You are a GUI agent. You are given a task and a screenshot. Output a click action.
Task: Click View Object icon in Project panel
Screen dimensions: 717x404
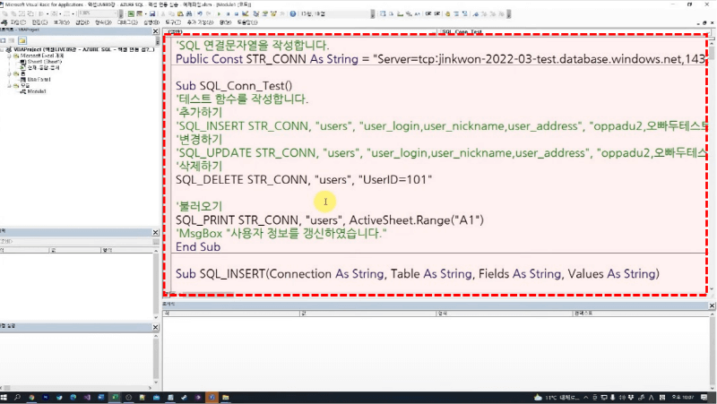click(x=12, y=40)
